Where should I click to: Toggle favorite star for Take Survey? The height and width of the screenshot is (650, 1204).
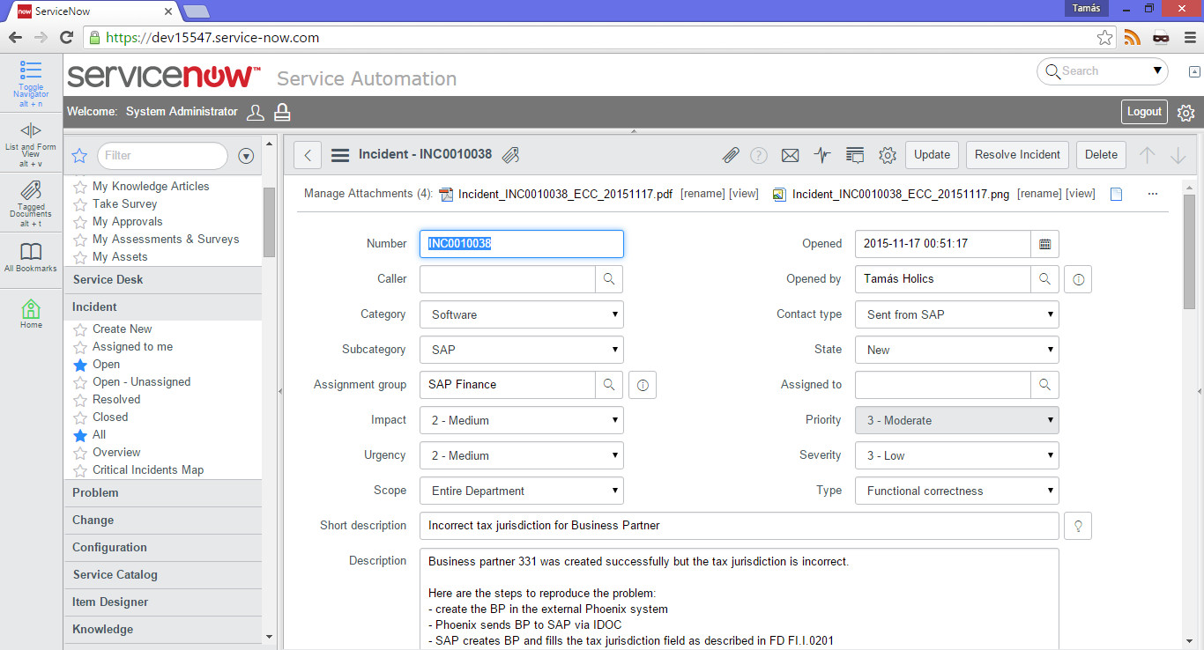click(x=80, y=204)
